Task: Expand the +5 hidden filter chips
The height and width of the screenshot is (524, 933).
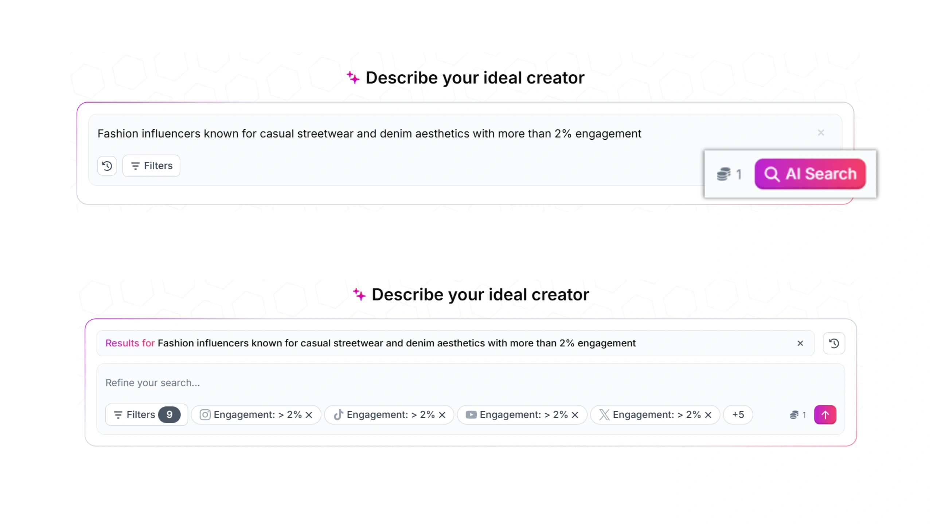Action: pos(738,415)
